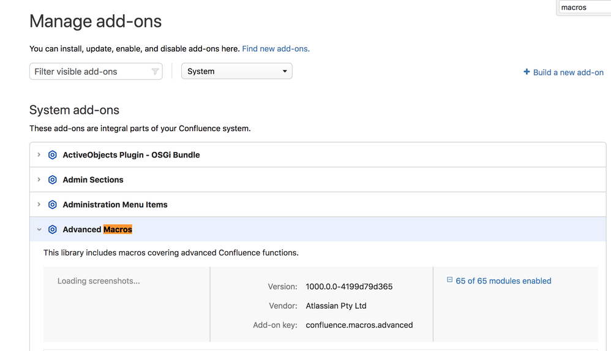Open 65 of 65 modules enabled link
This screenshot has height=351, width=611.
click(x=503, y=281)
